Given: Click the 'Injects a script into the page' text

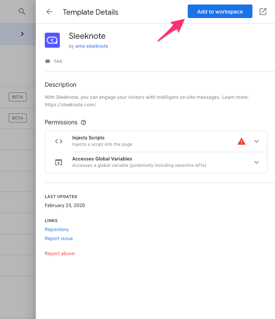Looking at the screenshot, I should tap(102, 144).
